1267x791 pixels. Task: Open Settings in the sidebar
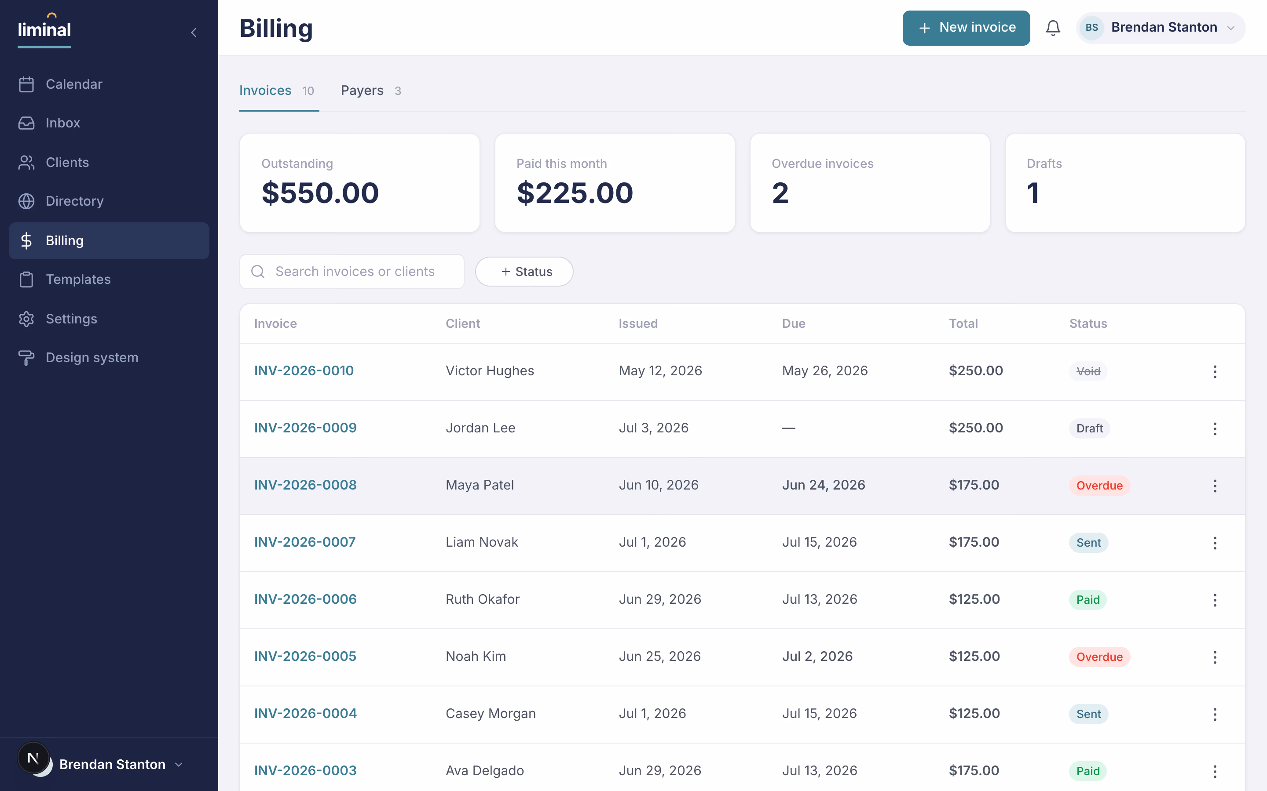tap(109, 319)
